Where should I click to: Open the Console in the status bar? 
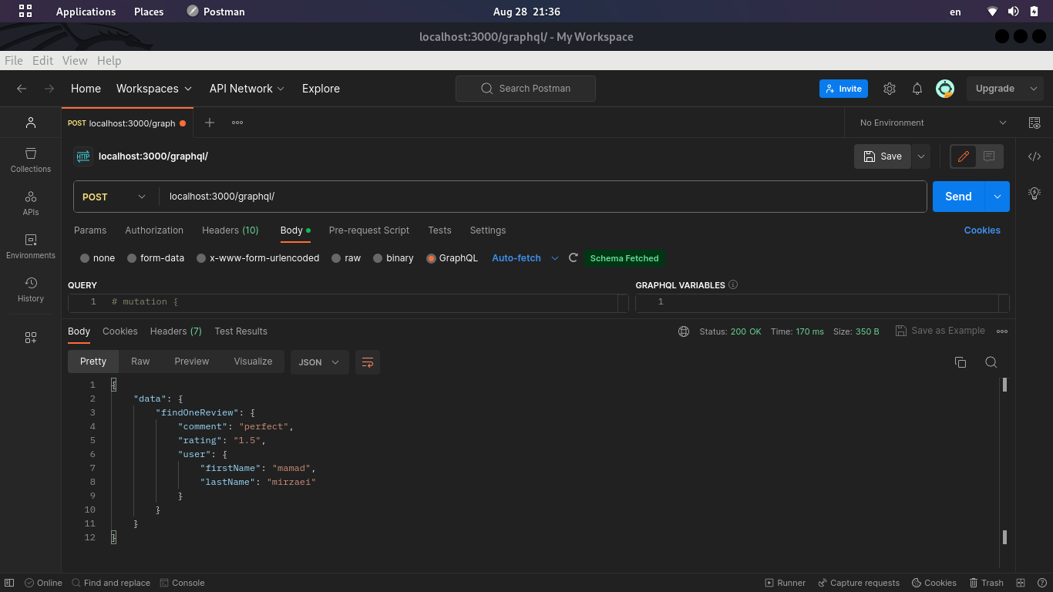pos(182,583)
